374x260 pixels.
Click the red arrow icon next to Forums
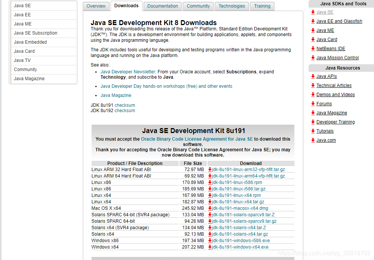[x=313, y=104]
